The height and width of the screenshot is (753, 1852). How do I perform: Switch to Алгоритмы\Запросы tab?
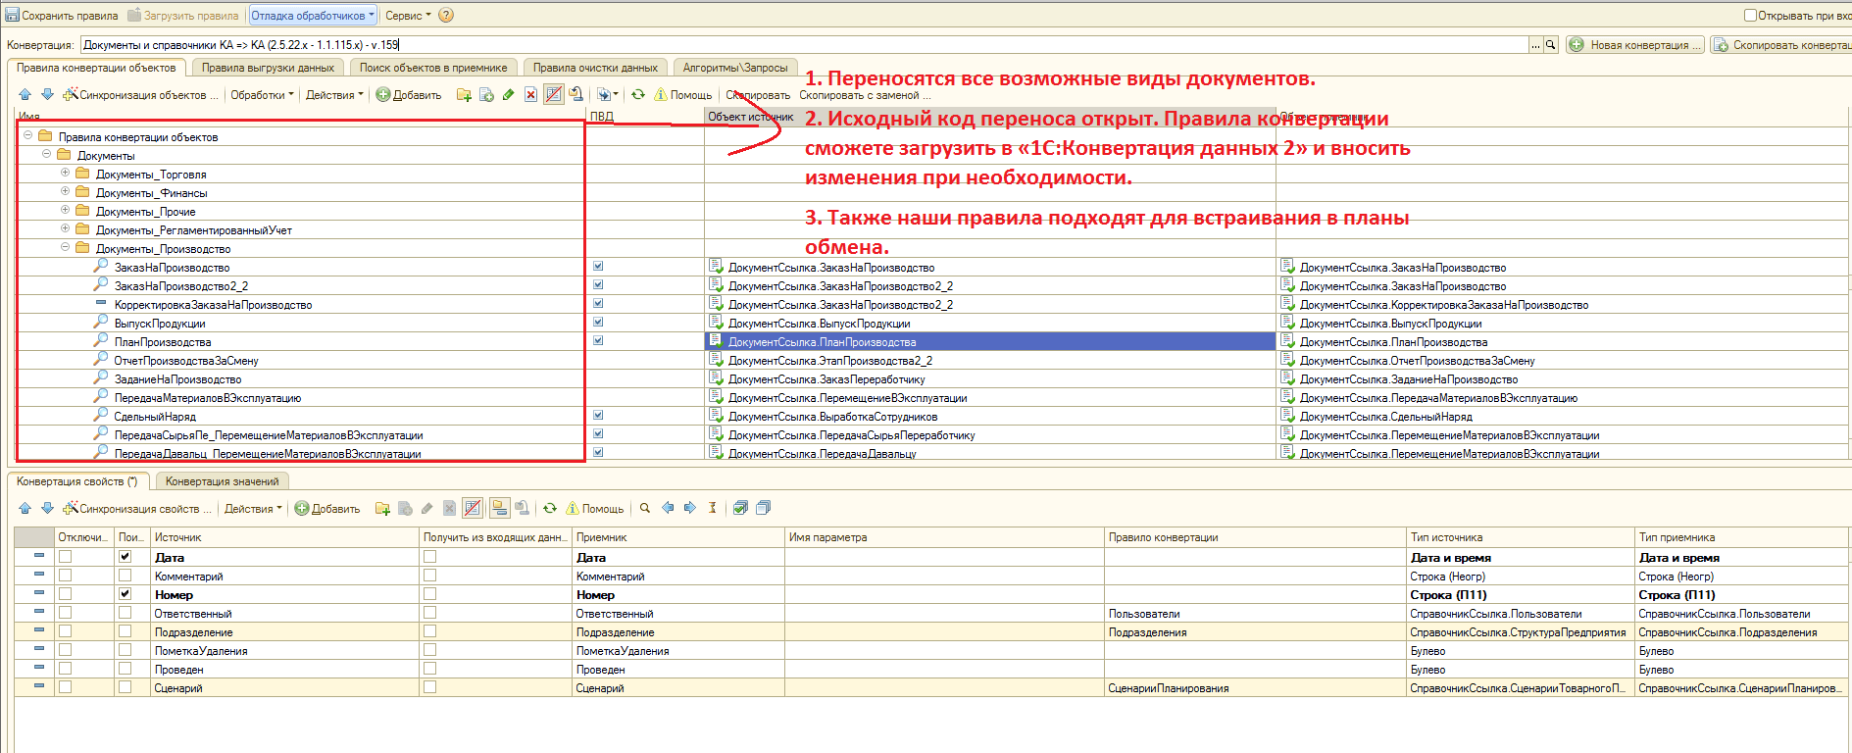(x=735, y=68)
